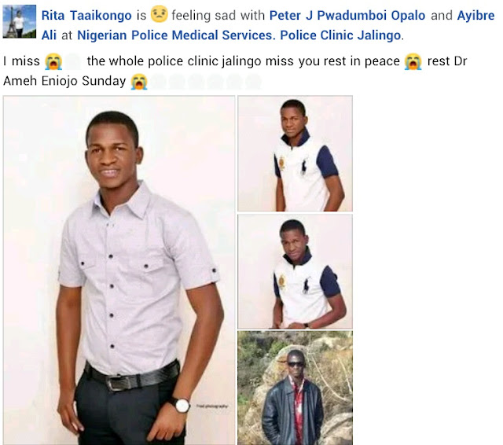
Task: Click crying emoji after 'Eniojo Sunday'
Action: pyautogui.click(x=139, y=82)
